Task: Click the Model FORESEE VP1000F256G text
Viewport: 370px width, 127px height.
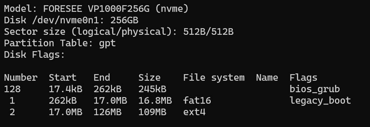Action: 96,9
